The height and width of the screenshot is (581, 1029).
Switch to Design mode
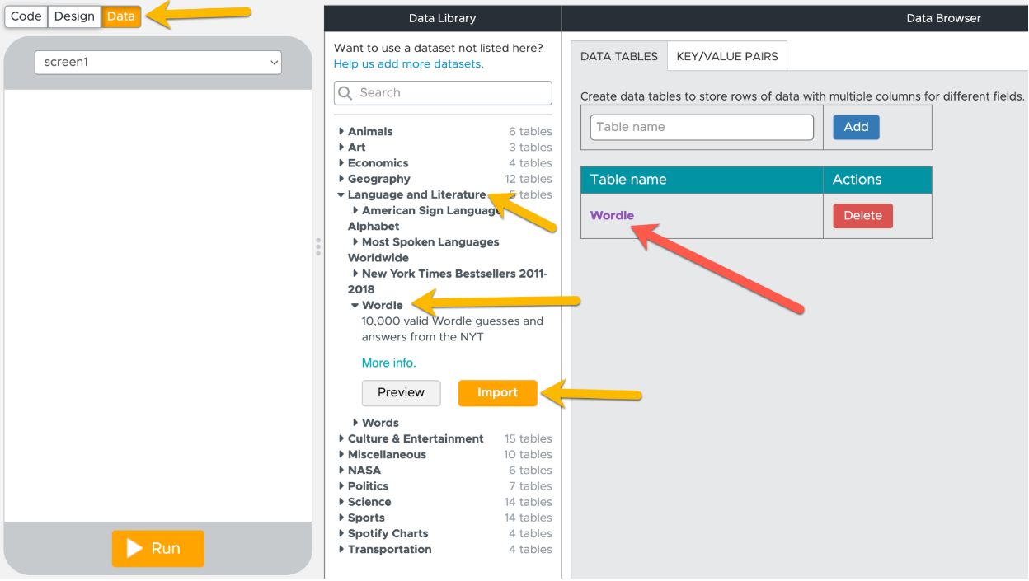74,16
